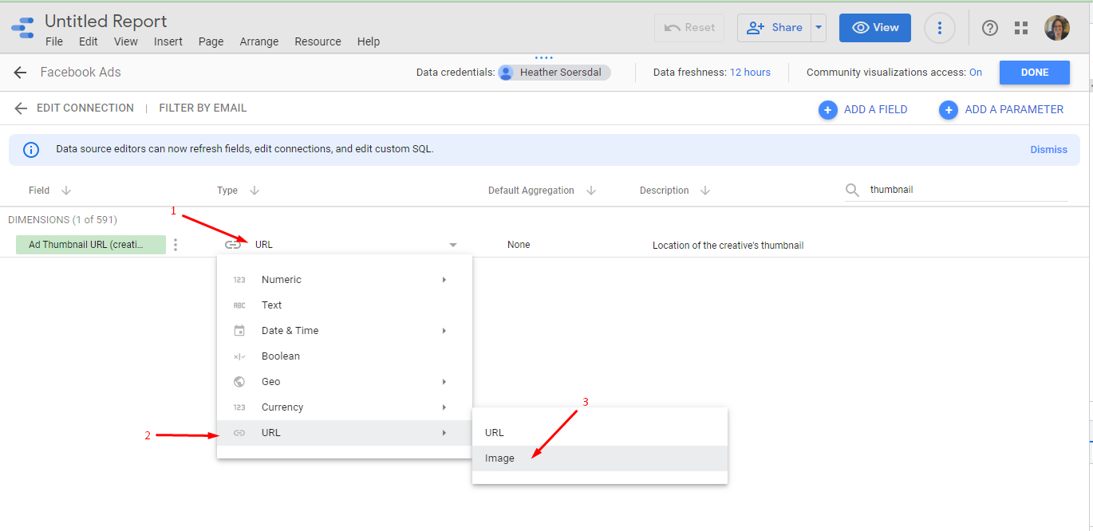Open the three-dot more options menu
The image size is (1093, 531).
pos(940,28)
